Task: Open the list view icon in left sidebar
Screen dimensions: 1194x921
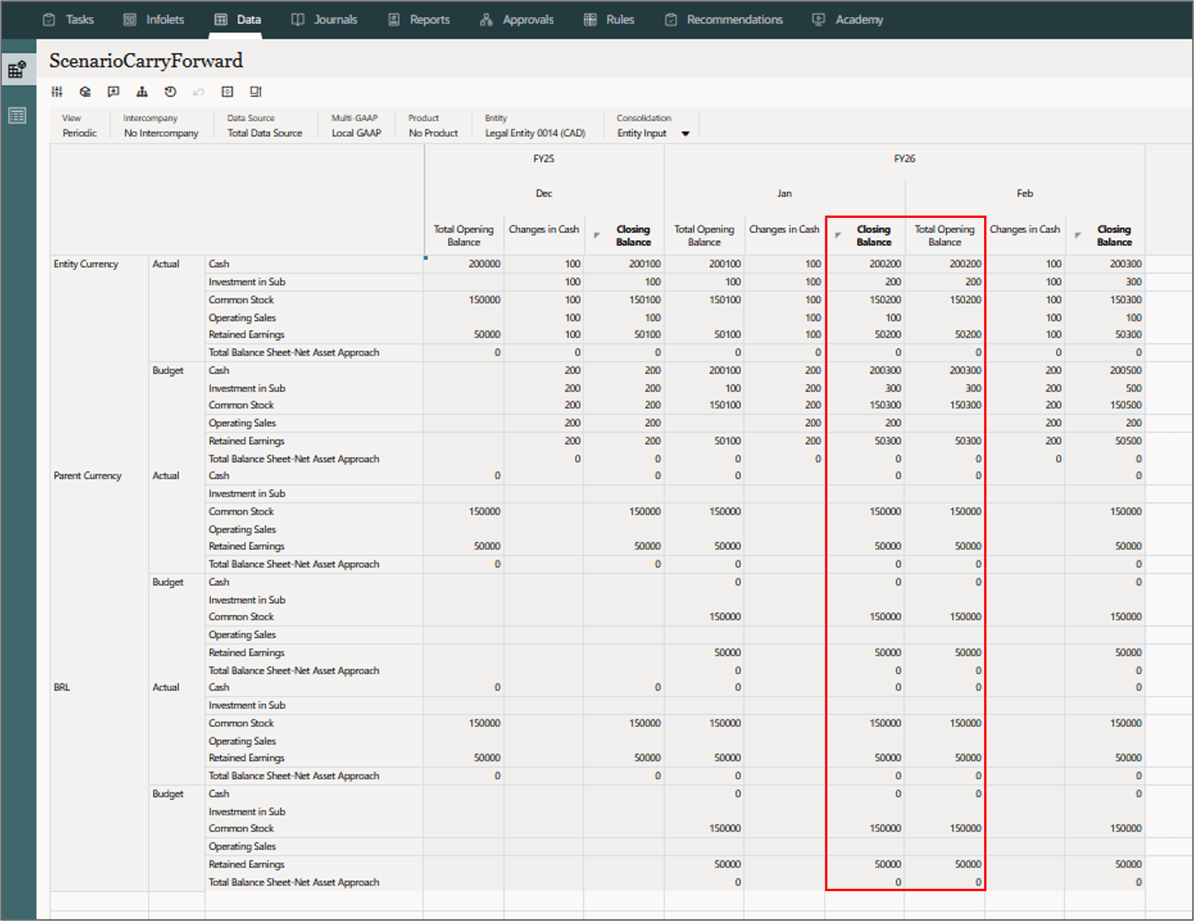Action: (17, 115)
